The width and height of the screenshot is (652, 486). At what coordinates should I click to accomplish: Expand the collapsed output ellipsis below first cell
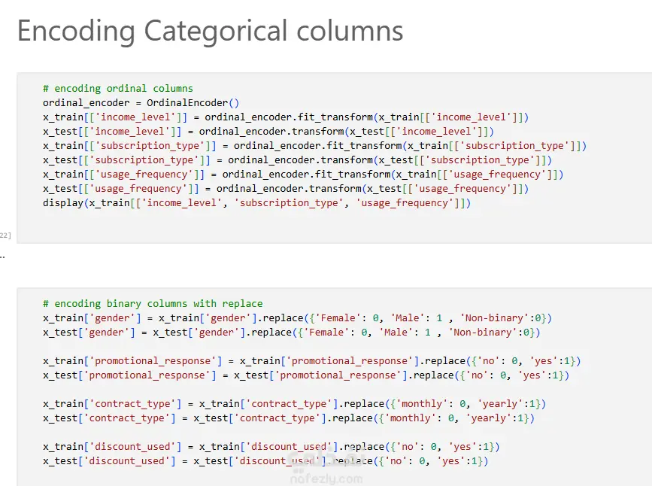coord(2,257)
